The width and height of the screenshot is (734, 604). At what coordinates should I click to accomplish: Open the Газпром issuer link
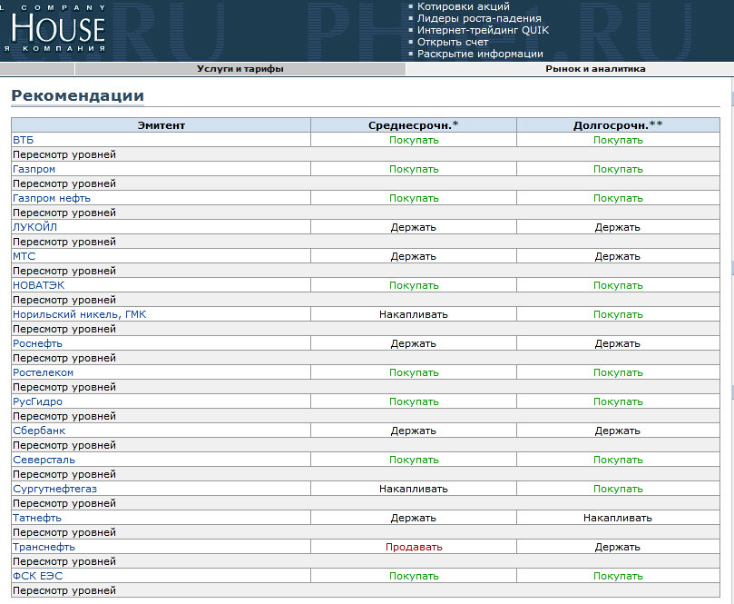click(34, 169)
